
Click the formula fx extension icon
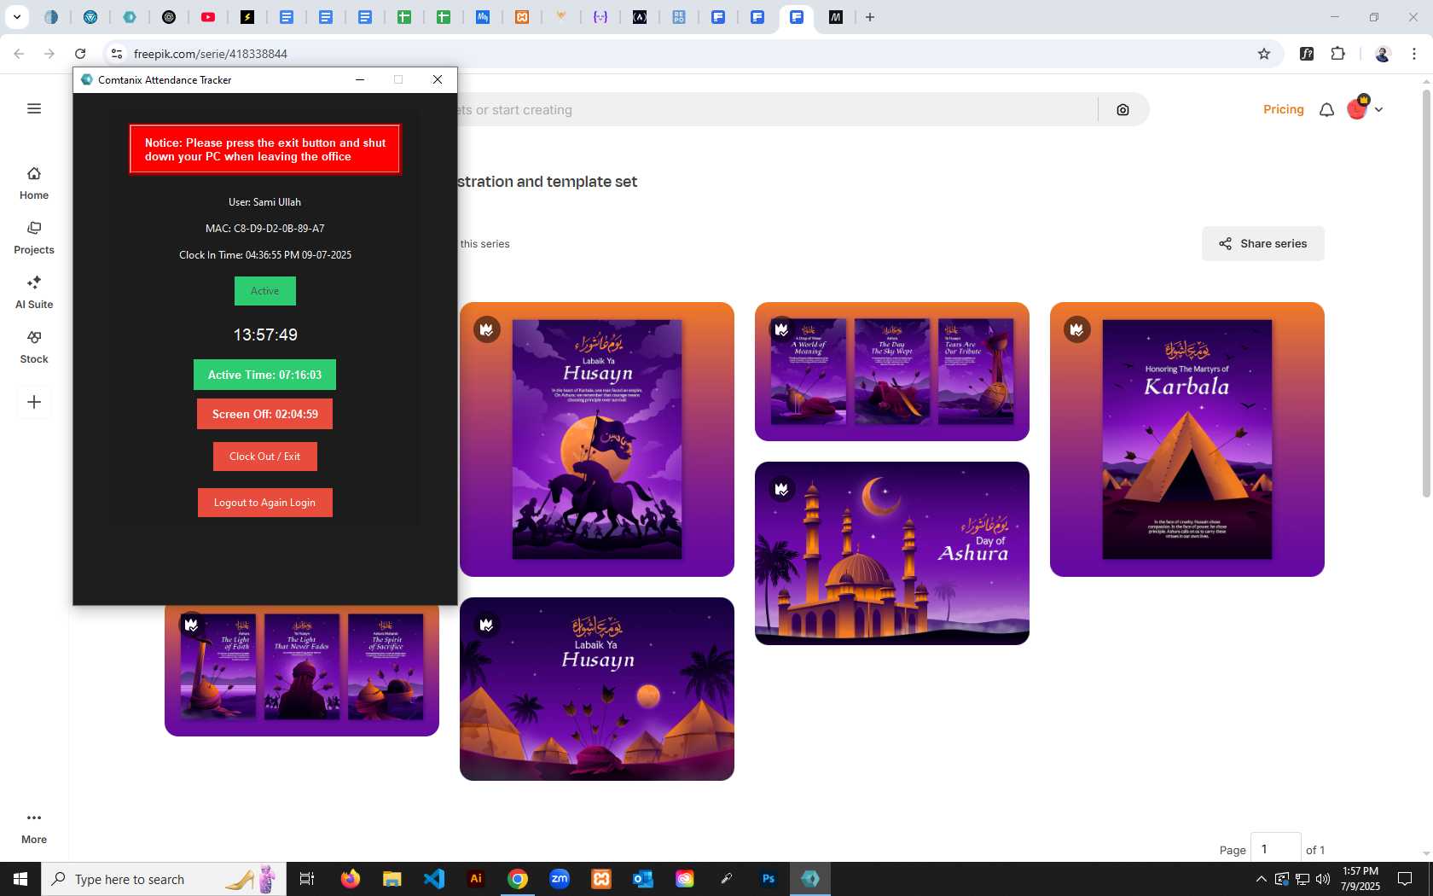click(x=1307, y=54)
